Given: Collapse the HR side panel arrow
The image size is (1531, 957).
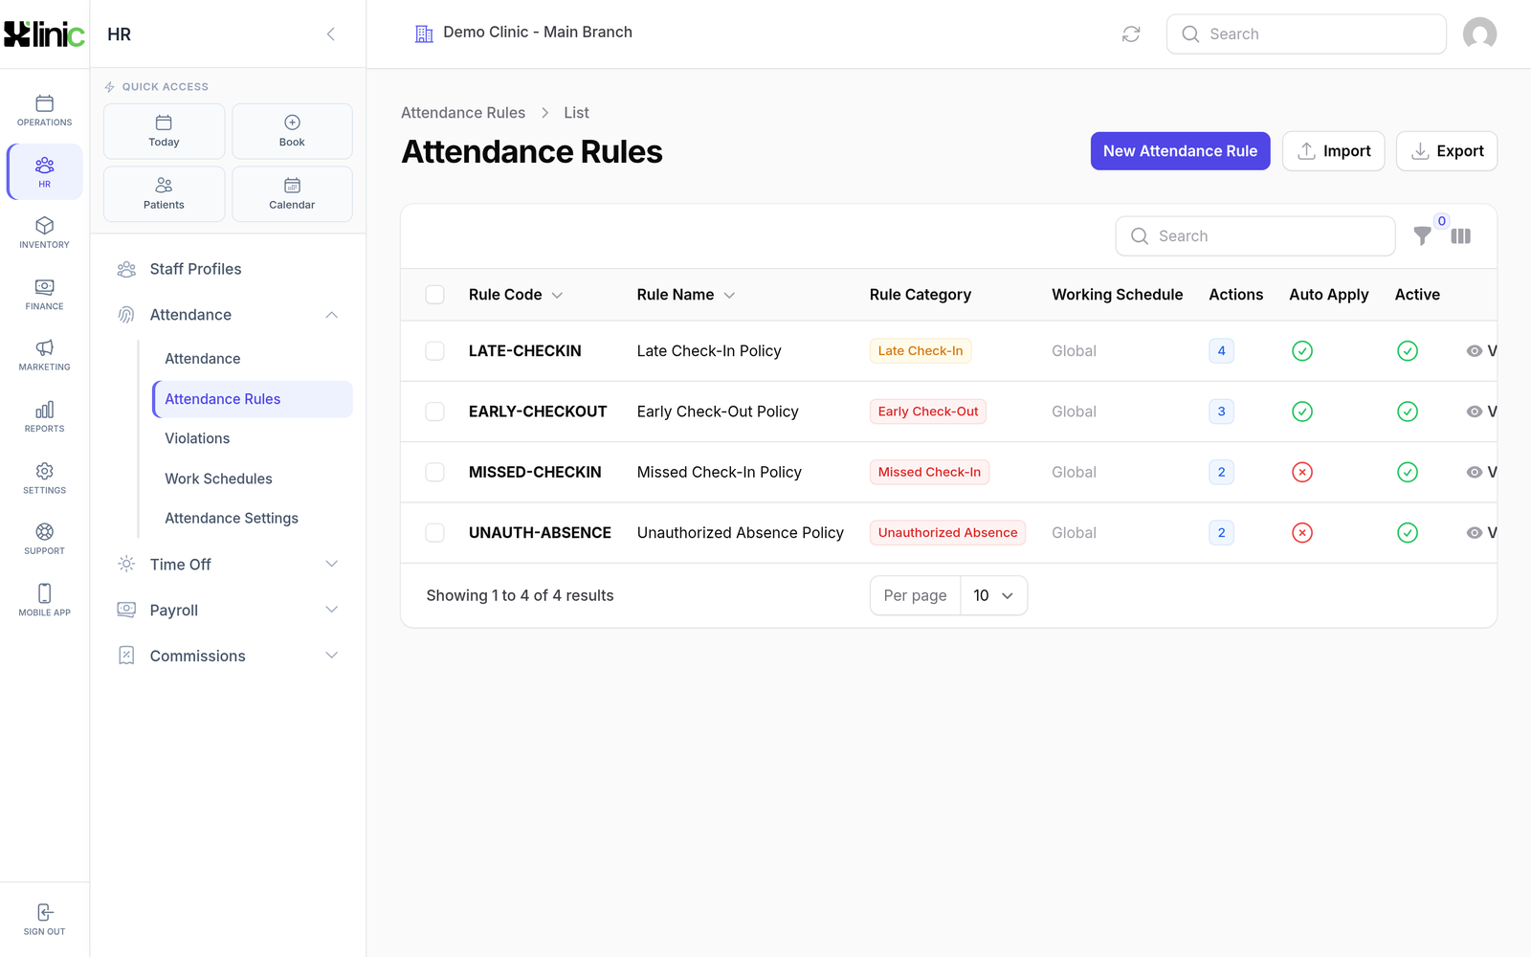Looking at the screenshot, I should 331,34.
